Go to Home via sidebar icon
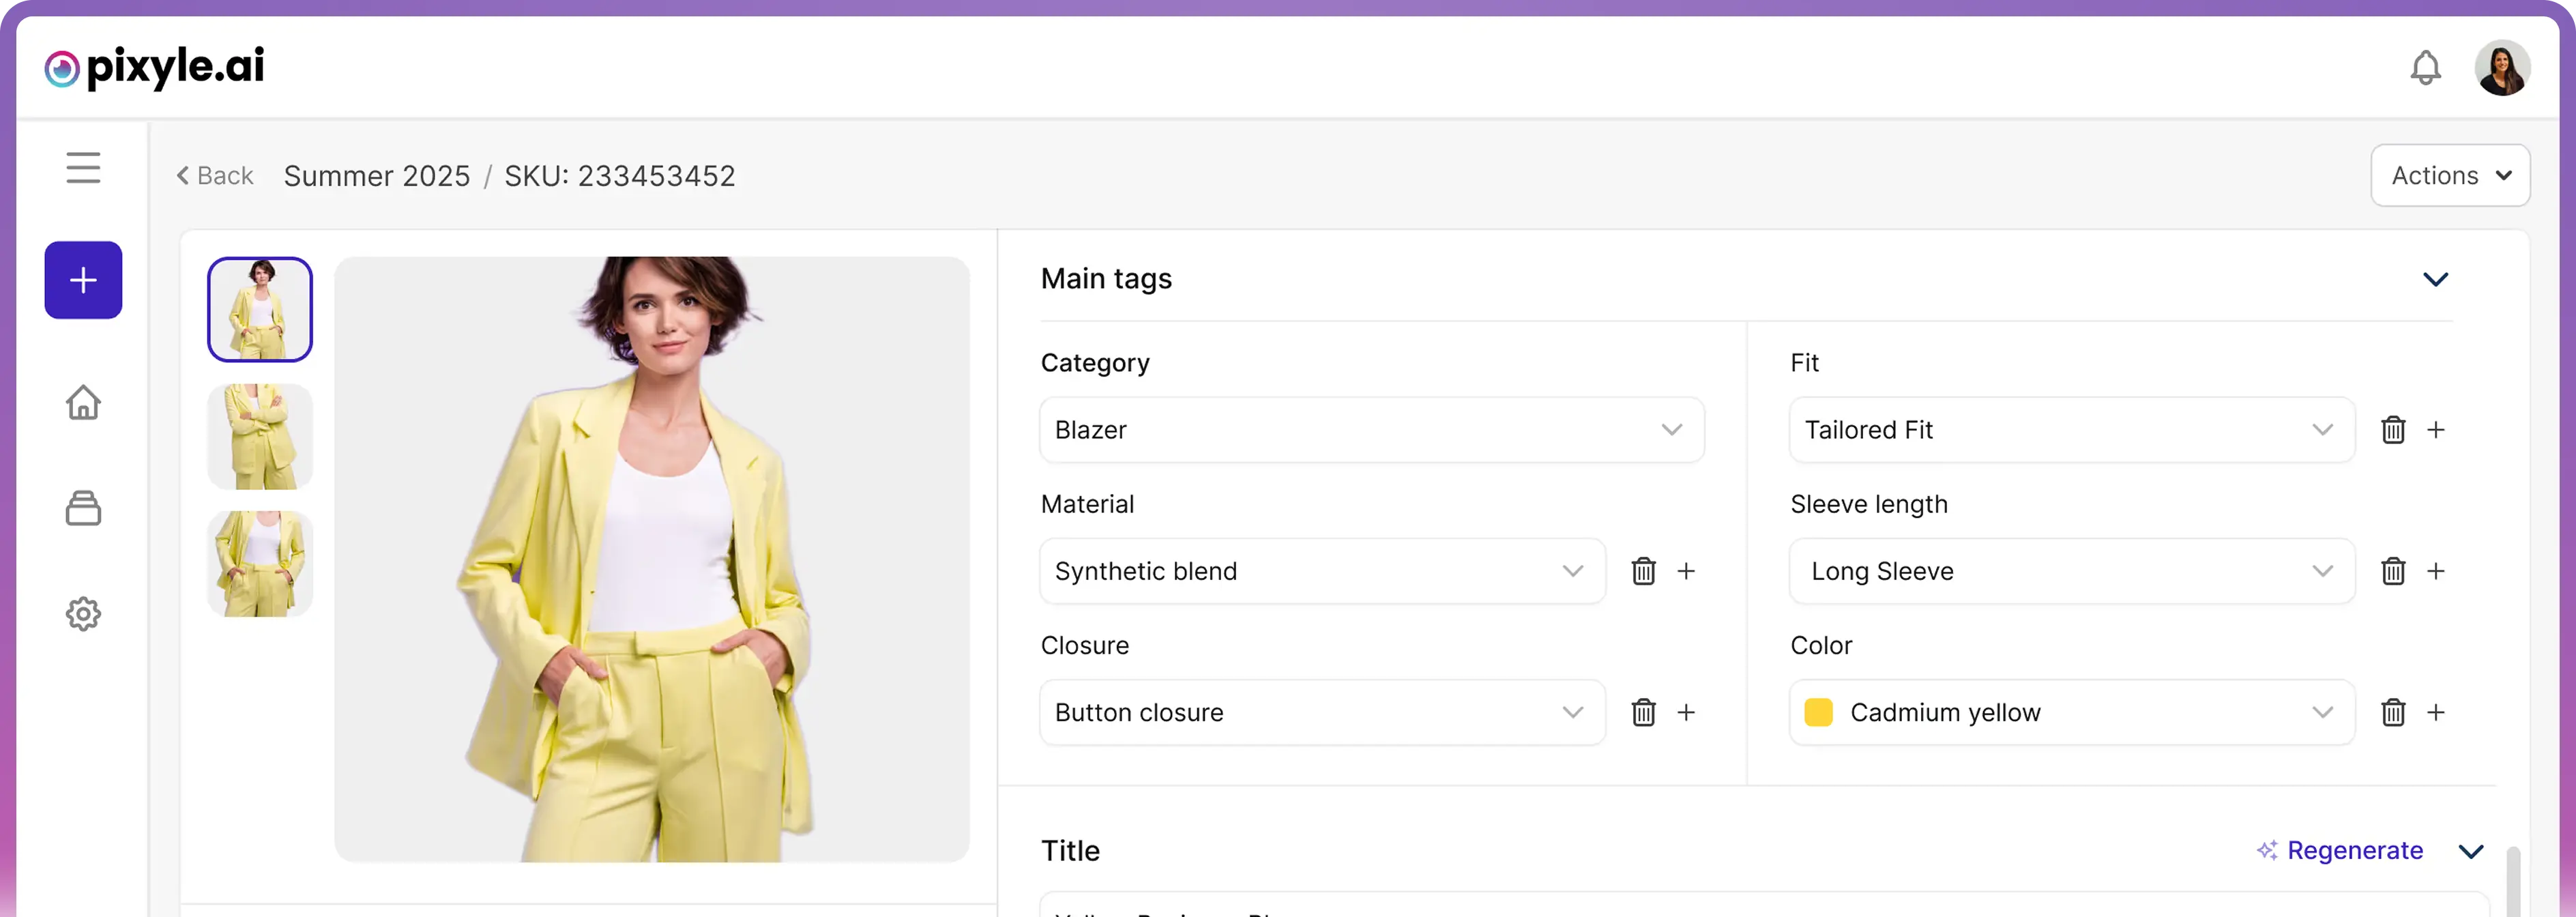2576x917 pixels. [x=83, y=403]
